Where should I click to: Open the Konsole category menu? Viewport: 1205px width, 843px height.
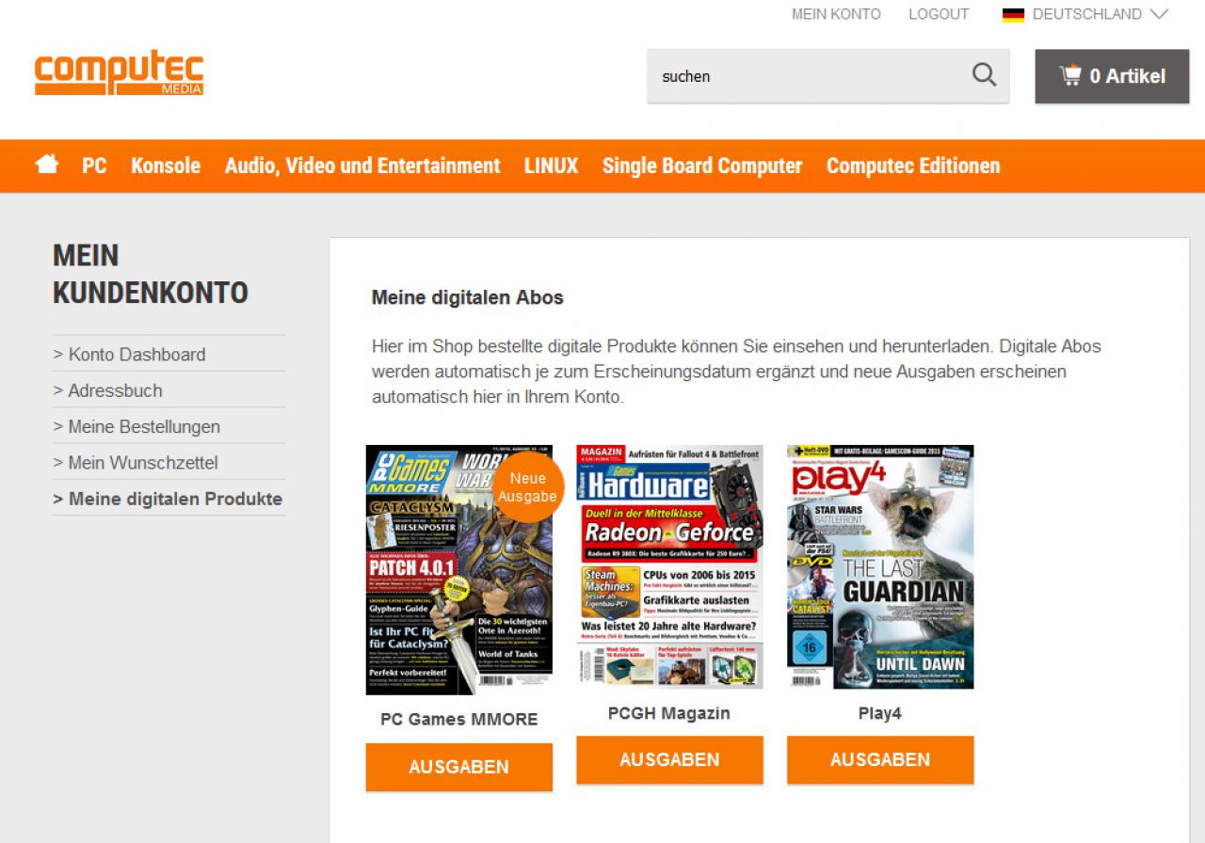166,166
